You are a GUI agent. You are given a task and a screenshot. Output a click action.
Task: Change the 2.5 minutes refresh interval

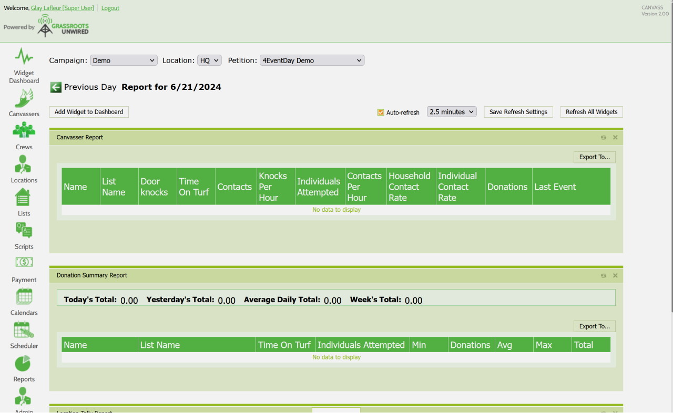[452, 112]
